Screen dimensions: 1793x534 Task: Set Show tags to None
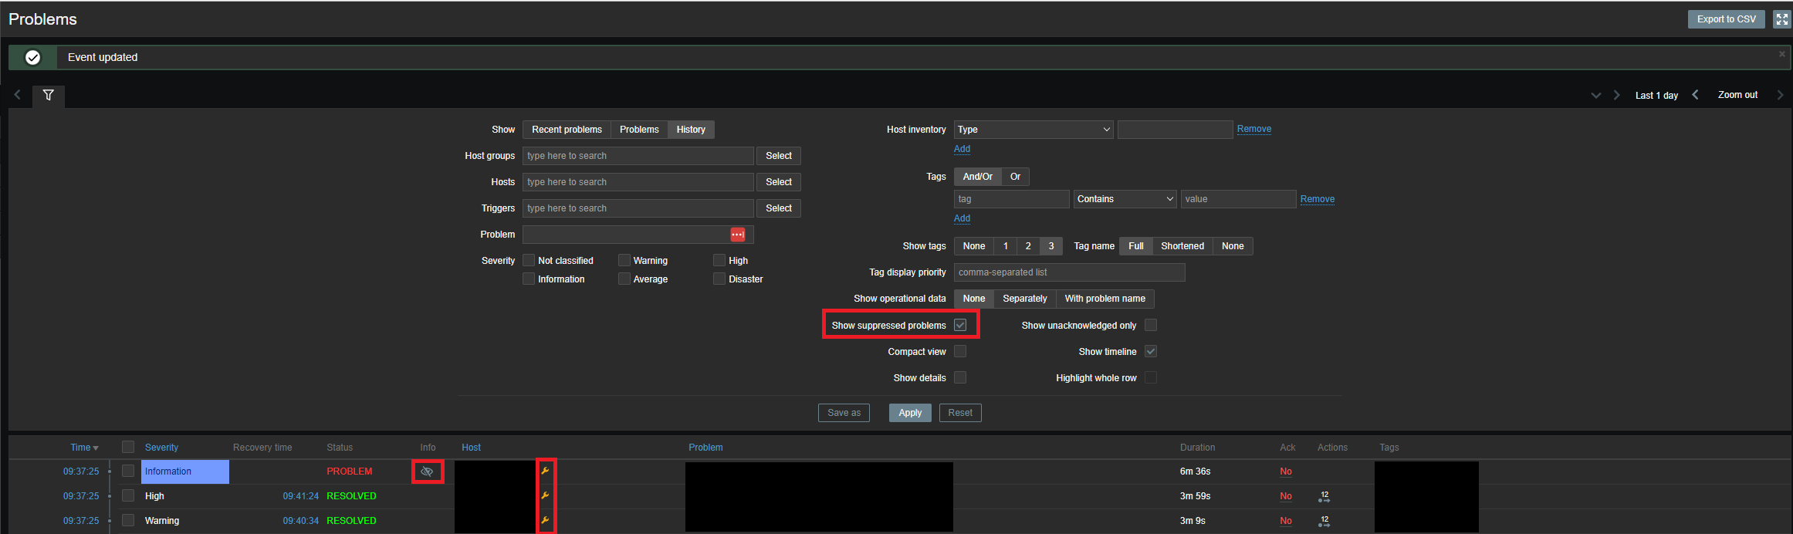[973, 246]
